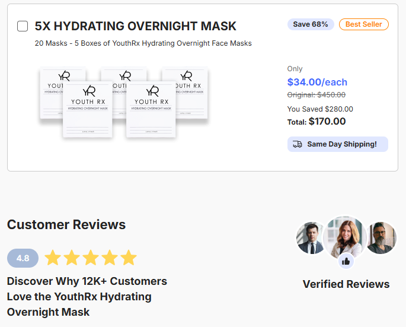The image size is (406, 327).
Task: Open the five Youth RX boxes image
Action: (x=124, y=102)
